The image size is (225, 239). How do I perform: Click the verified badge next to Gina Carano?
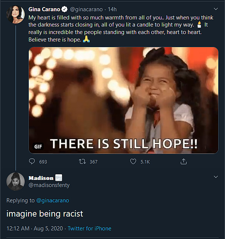click(65, 10)
